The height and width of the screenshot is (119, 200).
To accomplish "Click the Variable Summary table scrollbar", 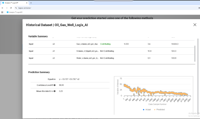I will pos(195,53).
